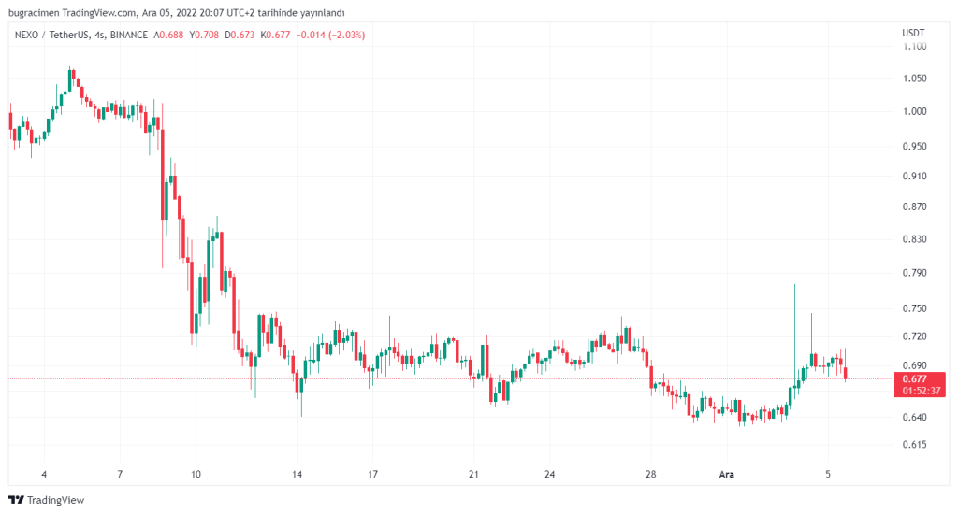
Task: Click the TradingView logo icon
Action: [16, 500]
